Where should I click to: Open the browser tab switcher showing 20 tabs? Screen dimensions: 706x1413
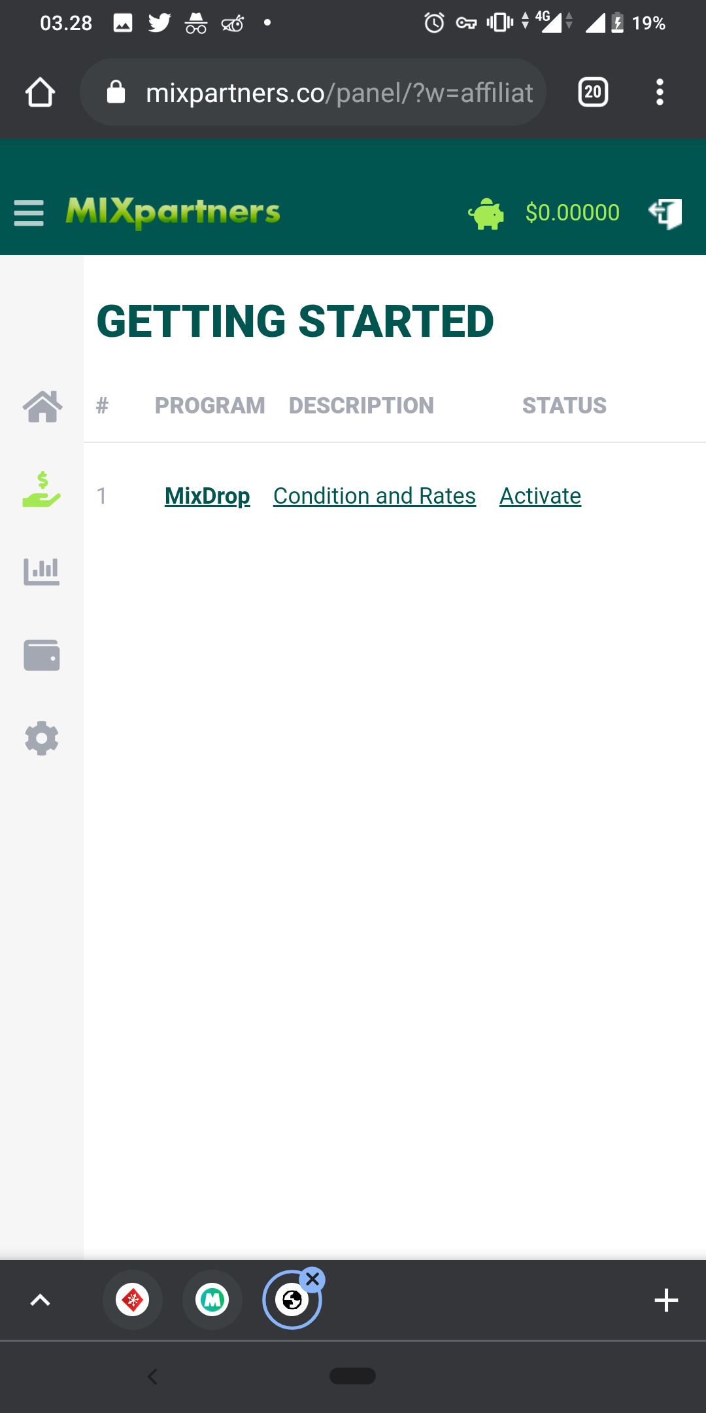click(592, 92)
